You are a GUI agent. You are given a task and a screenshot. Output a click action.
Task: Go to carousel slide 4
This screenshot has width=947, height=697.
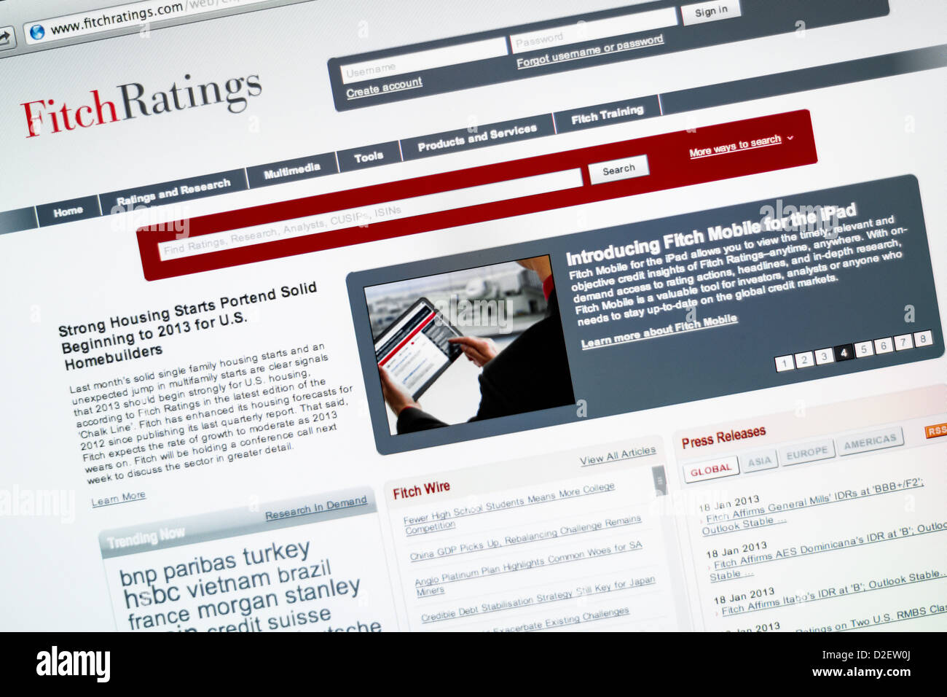coord(844,352)
